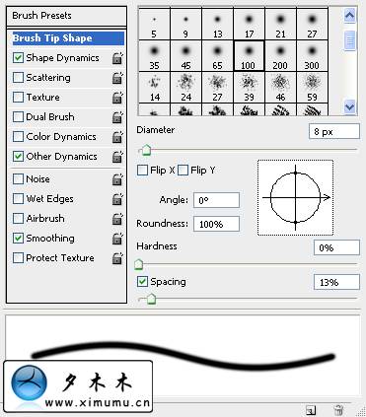Viewport: 366px width, 417px height.
Task: Uncheck the Smoothing option
Action: click(18, 239)
